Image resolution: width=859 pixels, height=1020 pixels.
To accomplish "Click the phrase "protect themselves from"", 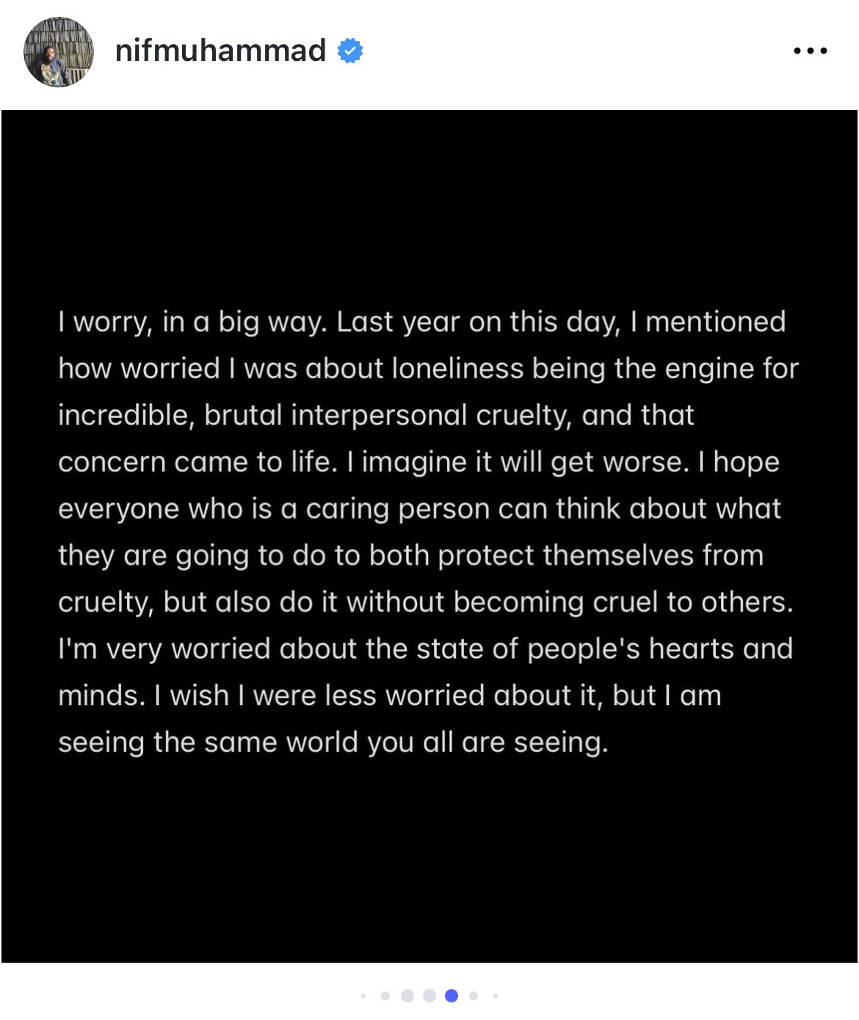I will click(601, 555).
